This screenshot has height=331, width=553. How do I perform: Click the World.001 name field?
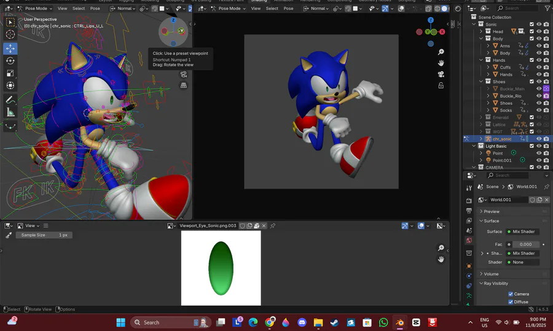tap(508, 200)
